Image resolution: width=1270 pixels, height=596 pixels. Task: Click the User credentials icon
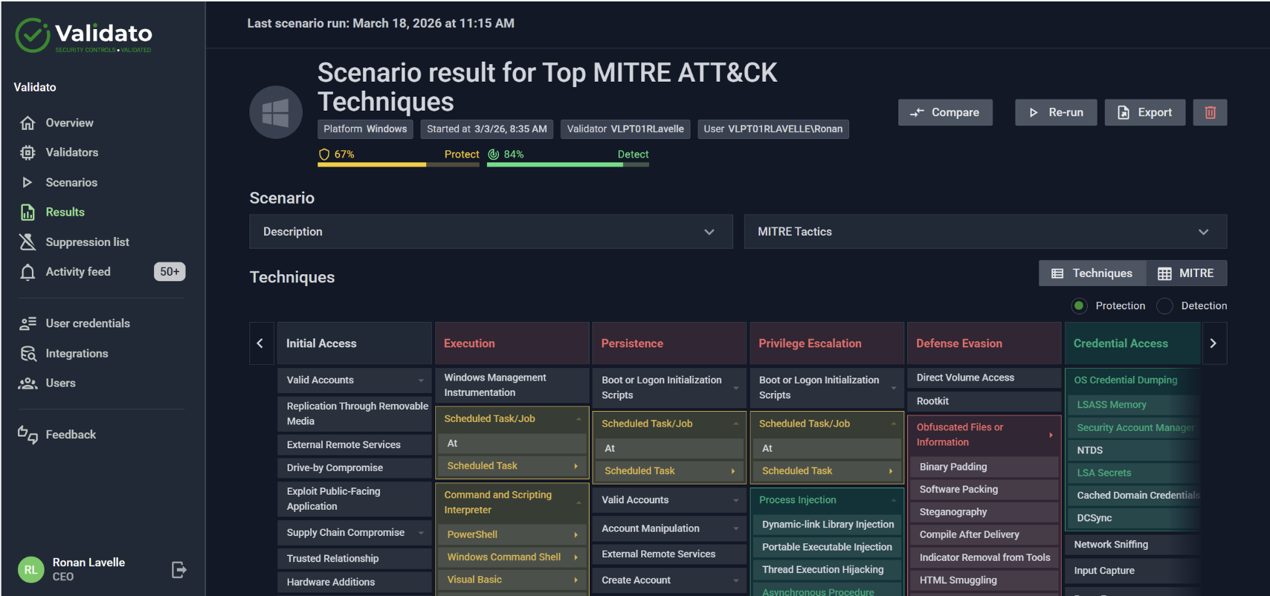pos(28,323)
